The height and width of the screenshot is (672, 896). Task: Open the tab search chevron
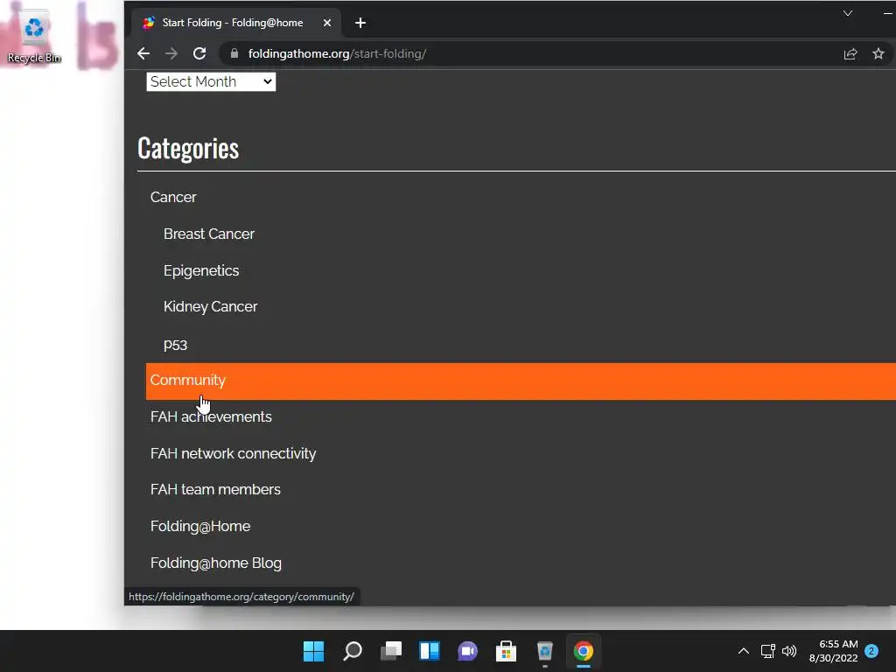click(848, 13)
